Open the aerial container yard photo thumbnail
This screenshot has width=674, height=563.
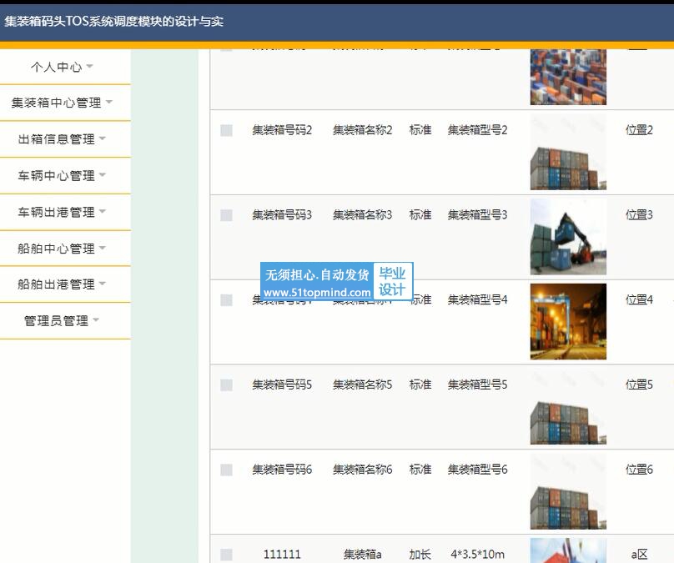[568, 78]
